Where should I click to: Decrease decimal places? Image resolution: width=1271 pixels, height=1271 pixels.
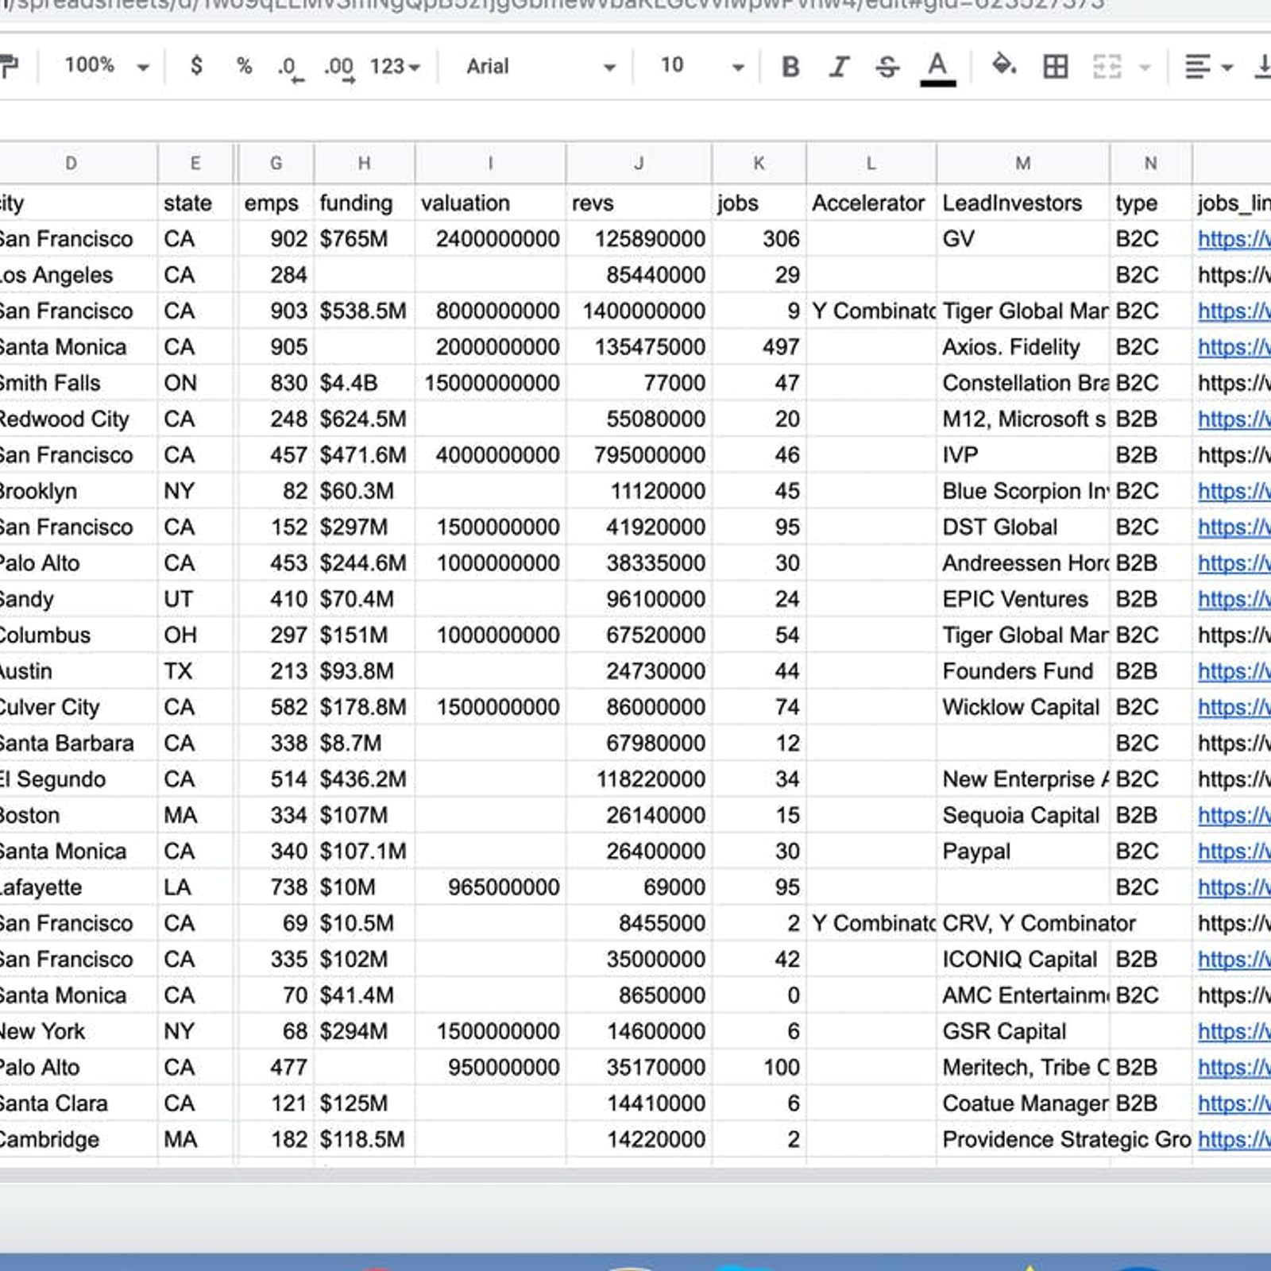click(x=289, y=68)
